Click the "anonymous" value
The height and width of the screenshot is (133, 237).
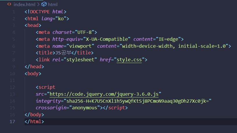point(84,108)
